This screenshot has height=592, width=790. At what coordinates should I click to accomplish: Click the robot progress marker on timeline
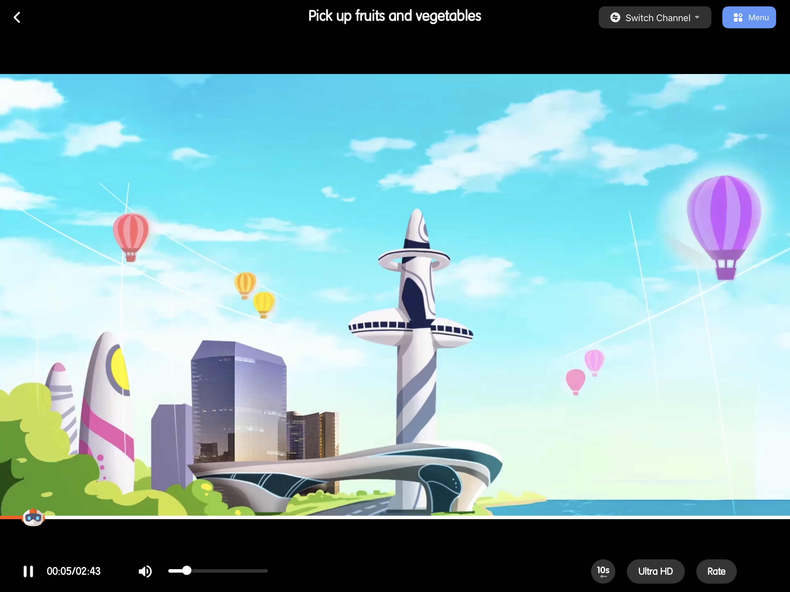coord(33,517)
